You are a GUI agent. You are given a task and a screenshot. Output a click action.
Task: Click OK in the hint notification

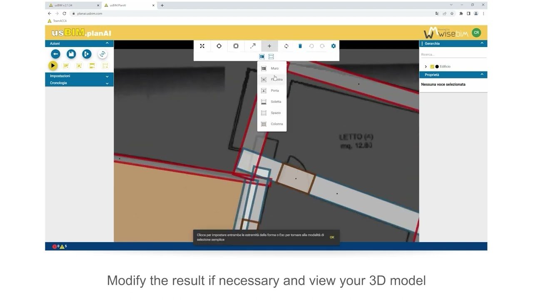tap(332, 237)
